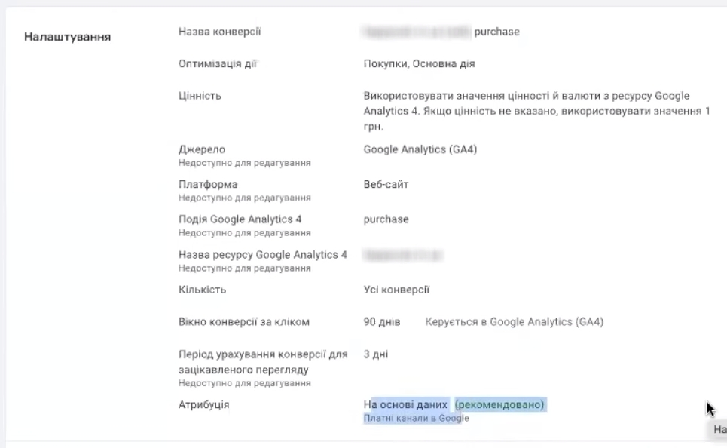Open the Кількість setting row
Viewport: 727px width, 448px height.
(x=202, y=290)
